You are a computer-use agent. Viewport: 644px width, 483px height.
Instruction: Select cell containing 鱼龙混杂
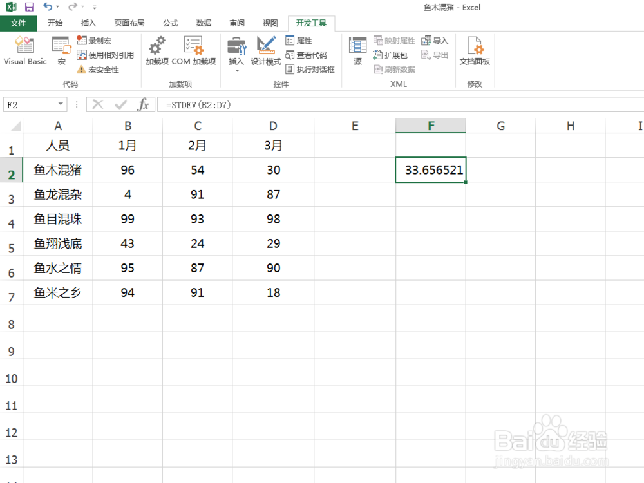(58, 194)
